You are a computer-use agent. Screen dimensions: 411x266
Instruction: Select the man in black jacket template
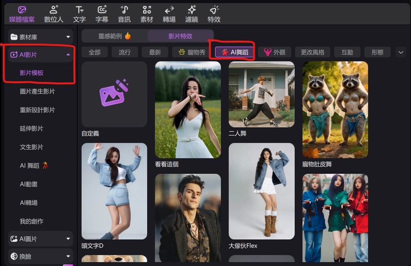[x=188, y=218]
